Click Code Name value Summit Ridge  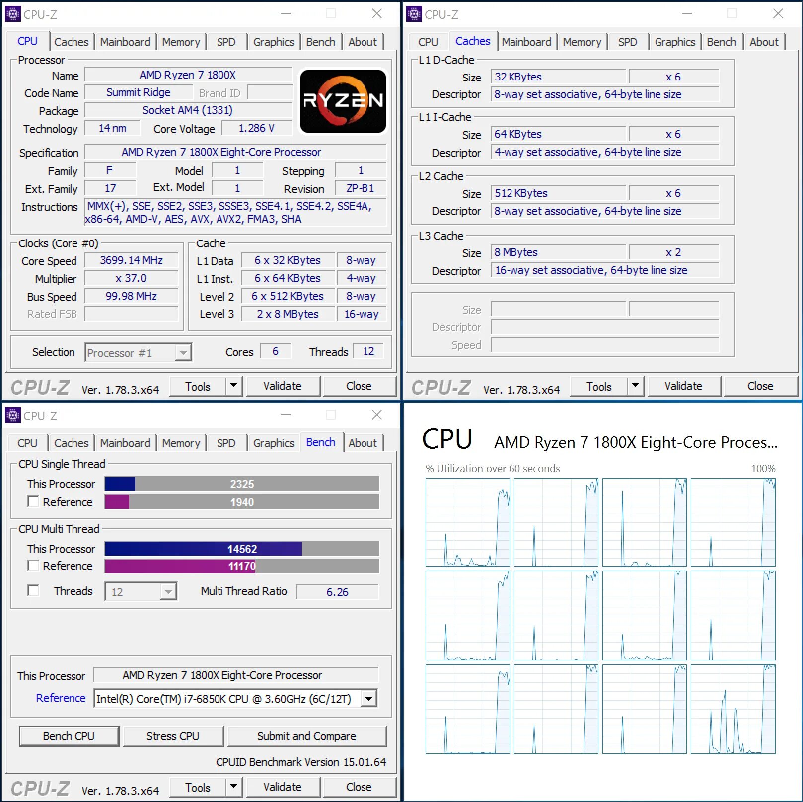[x=139, y=92]
